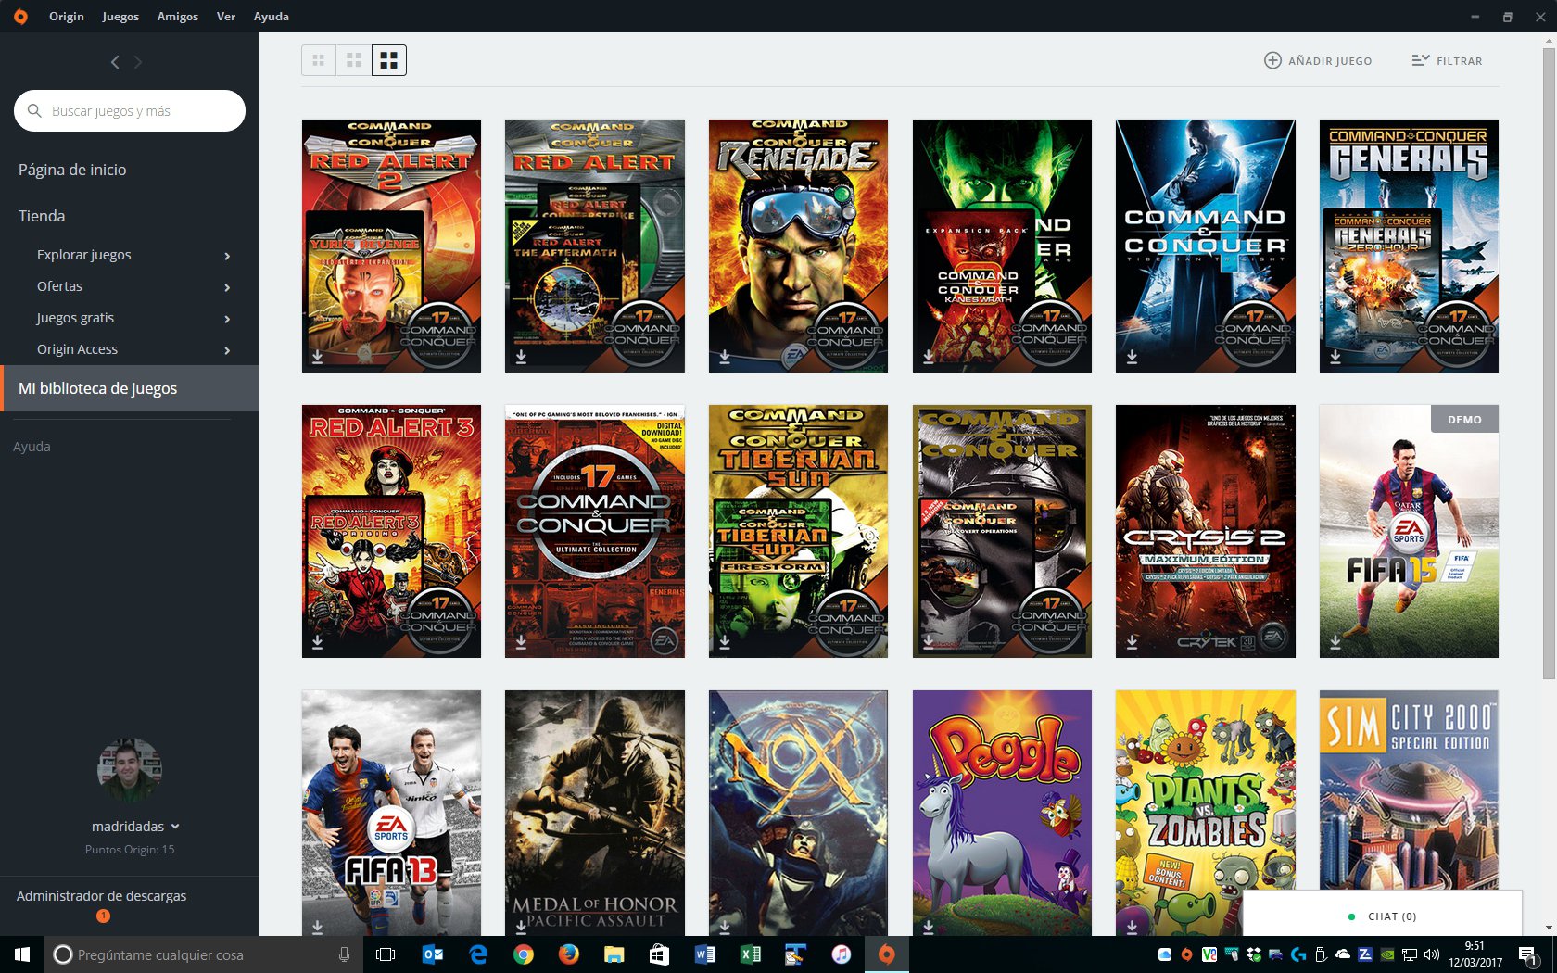The image size is (1557, 973).
Task: Open the Action Center notification icon
Action: pyautogui.click(x=1528, y=954)
